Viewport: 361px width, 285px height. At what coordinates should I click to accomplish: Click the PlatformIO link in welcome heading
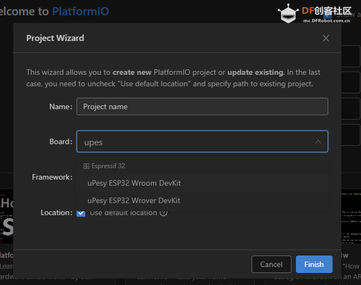pos(80,11)
